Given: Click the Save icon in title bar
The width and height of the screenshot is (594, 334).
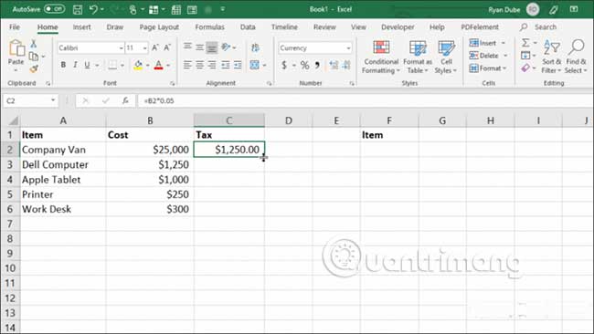Looking at the screenshot, I should pos(78,9).
